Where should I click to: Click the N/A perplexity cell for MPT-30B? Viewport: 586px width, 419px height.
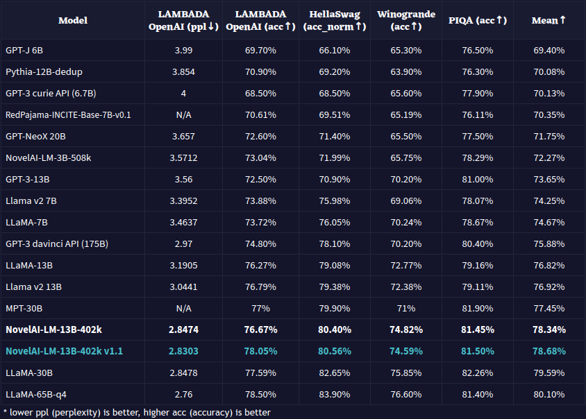click(183, 309)
